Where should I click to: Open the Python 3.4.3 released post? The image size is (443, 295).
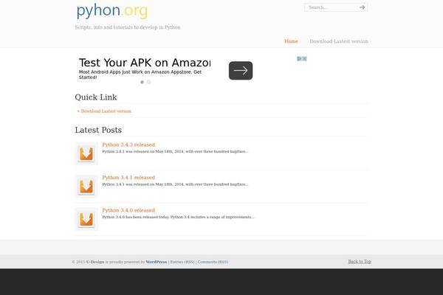coord(128,145)
